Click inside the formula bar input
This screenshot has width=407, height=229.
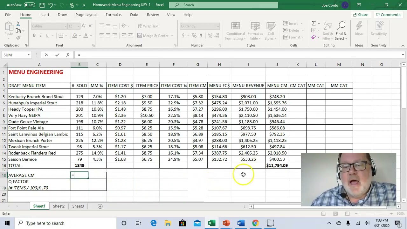pyautogui.click(x=238, y=55)
